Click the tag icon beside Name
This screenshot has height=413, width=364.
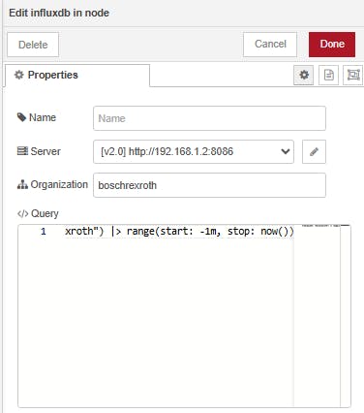coord(21,117)
